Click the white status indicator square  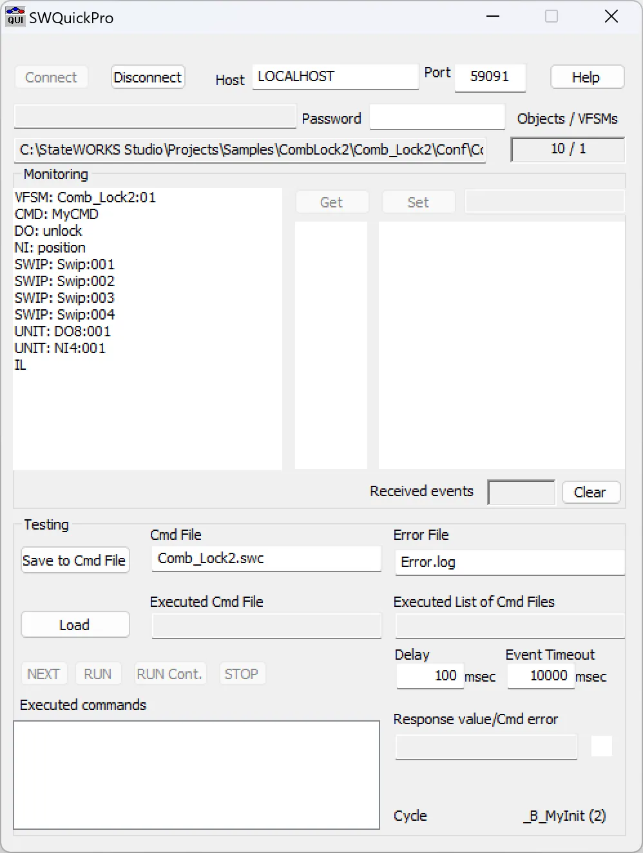pos(601,746)
